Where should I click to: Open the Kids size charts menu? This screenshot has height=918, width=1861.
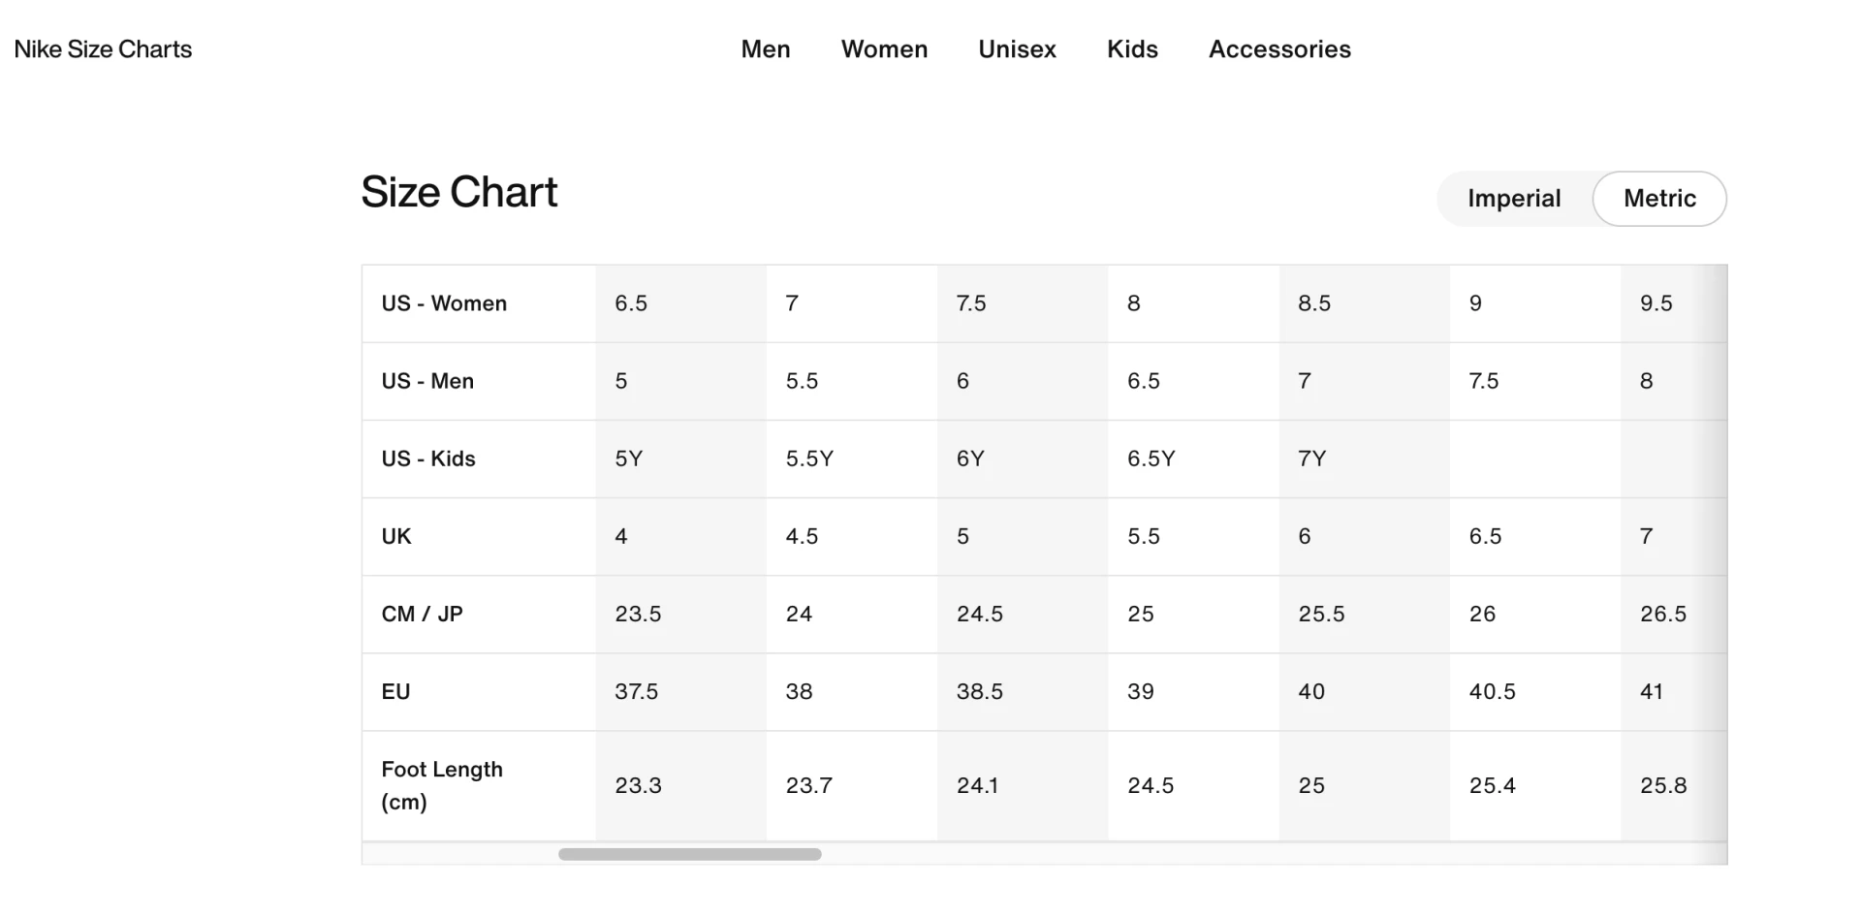click(x=1132, y=49)
